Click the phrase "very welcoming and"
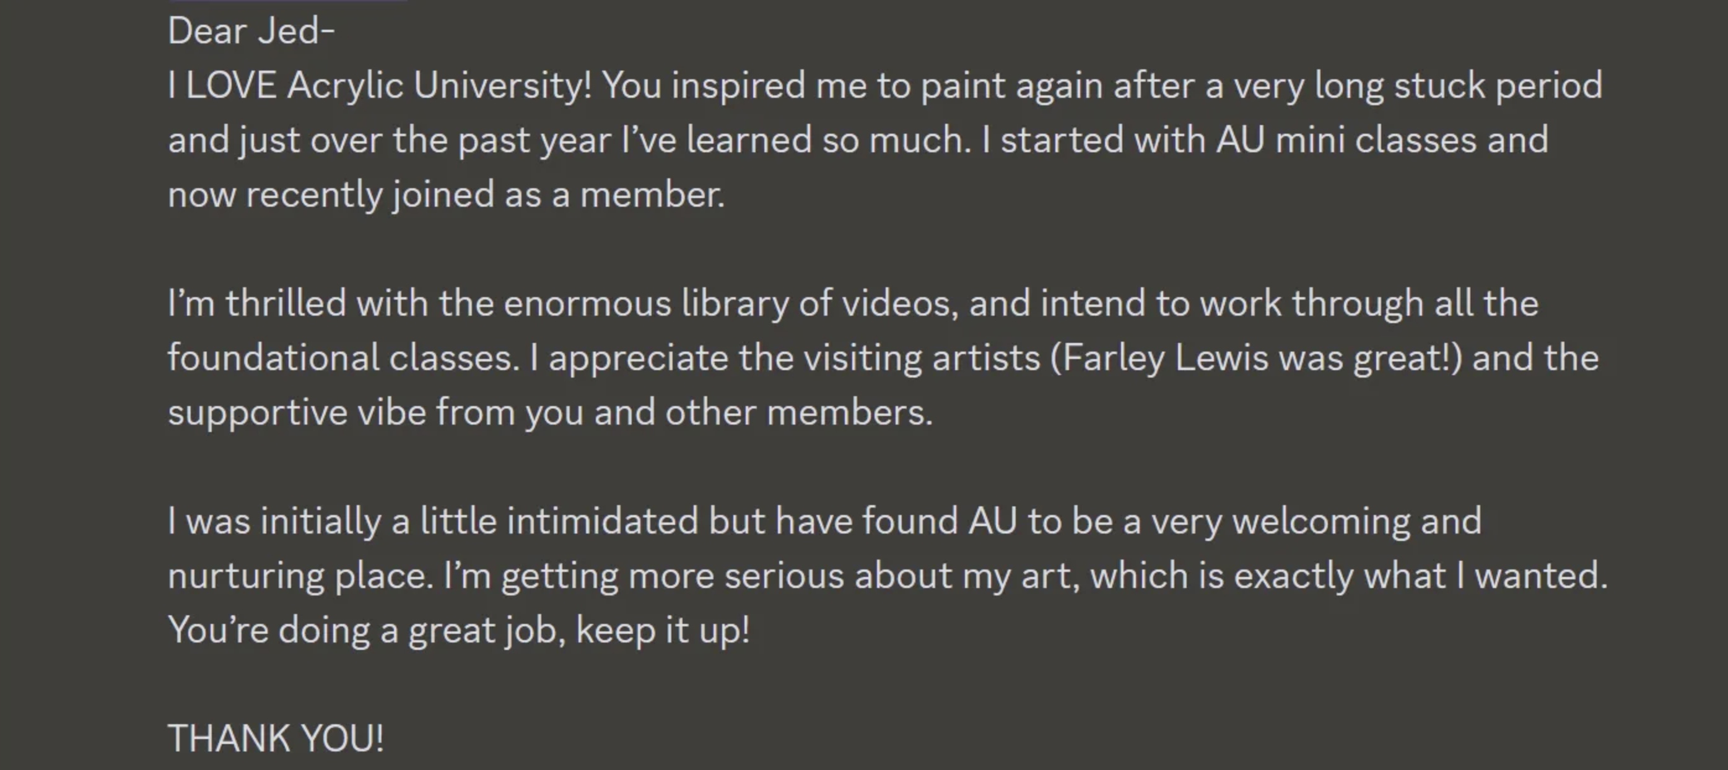Image resolution: width=1728 pixels, height=770 pixels. tap(1316, 521)
